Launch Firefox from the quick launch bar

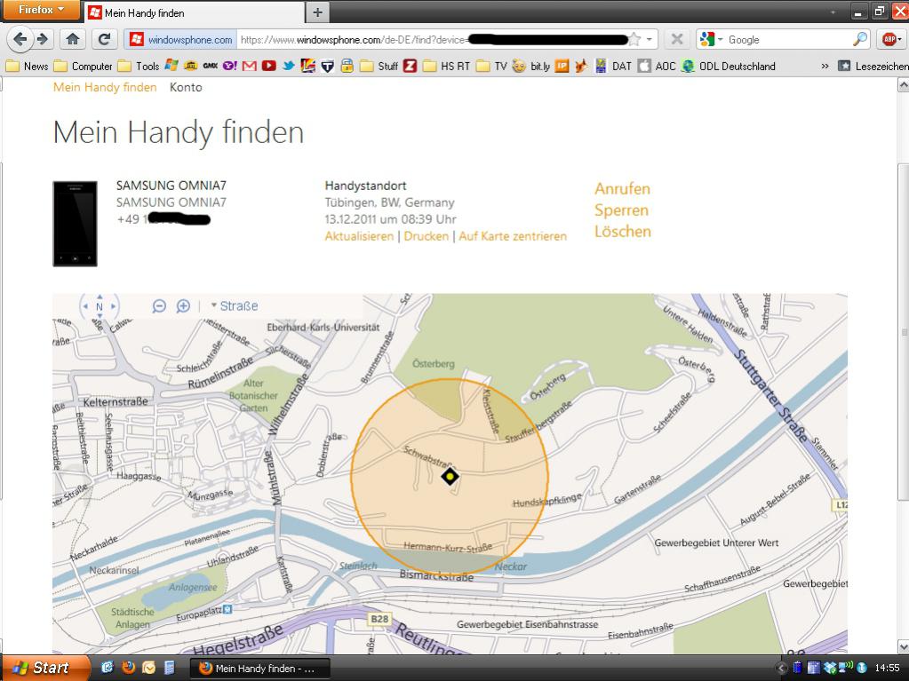[x=128, y=668]
